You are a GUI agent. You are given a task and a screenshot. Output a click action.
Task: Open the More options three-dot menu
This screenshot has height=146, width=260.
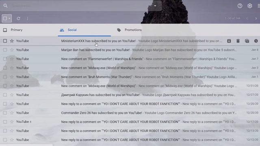pos(28,18)
